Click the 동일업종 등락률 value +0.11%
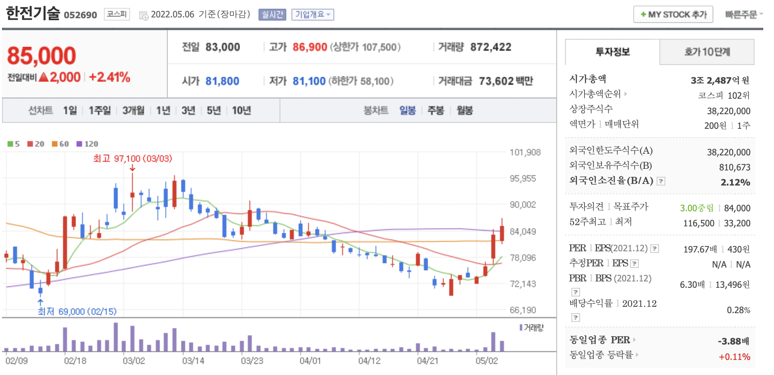The image size is (774, 375). coord(734,357)
